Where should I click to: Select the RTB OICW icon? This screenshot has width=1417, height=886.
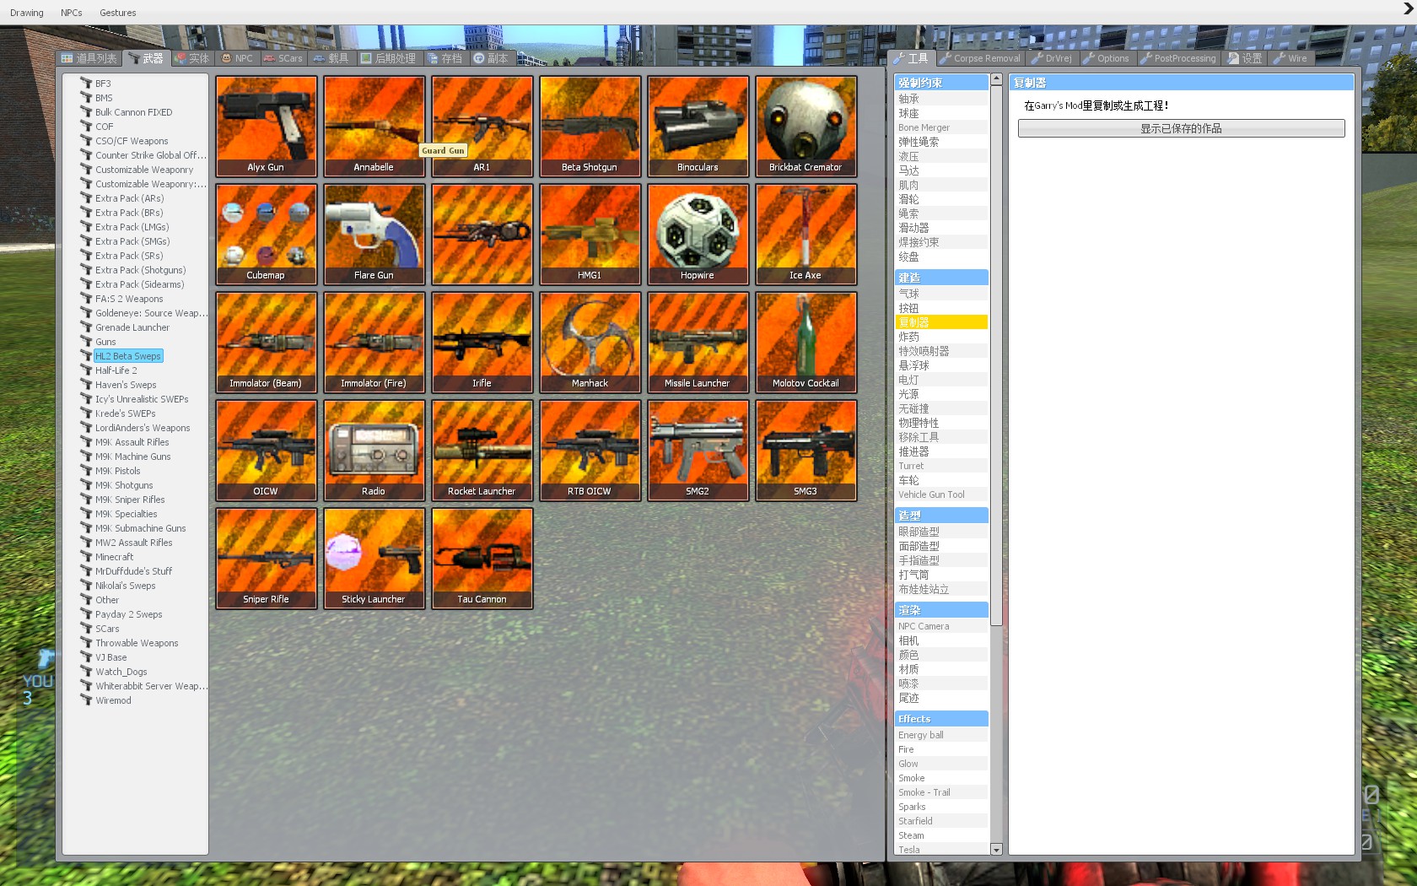(x=590, y=451)
